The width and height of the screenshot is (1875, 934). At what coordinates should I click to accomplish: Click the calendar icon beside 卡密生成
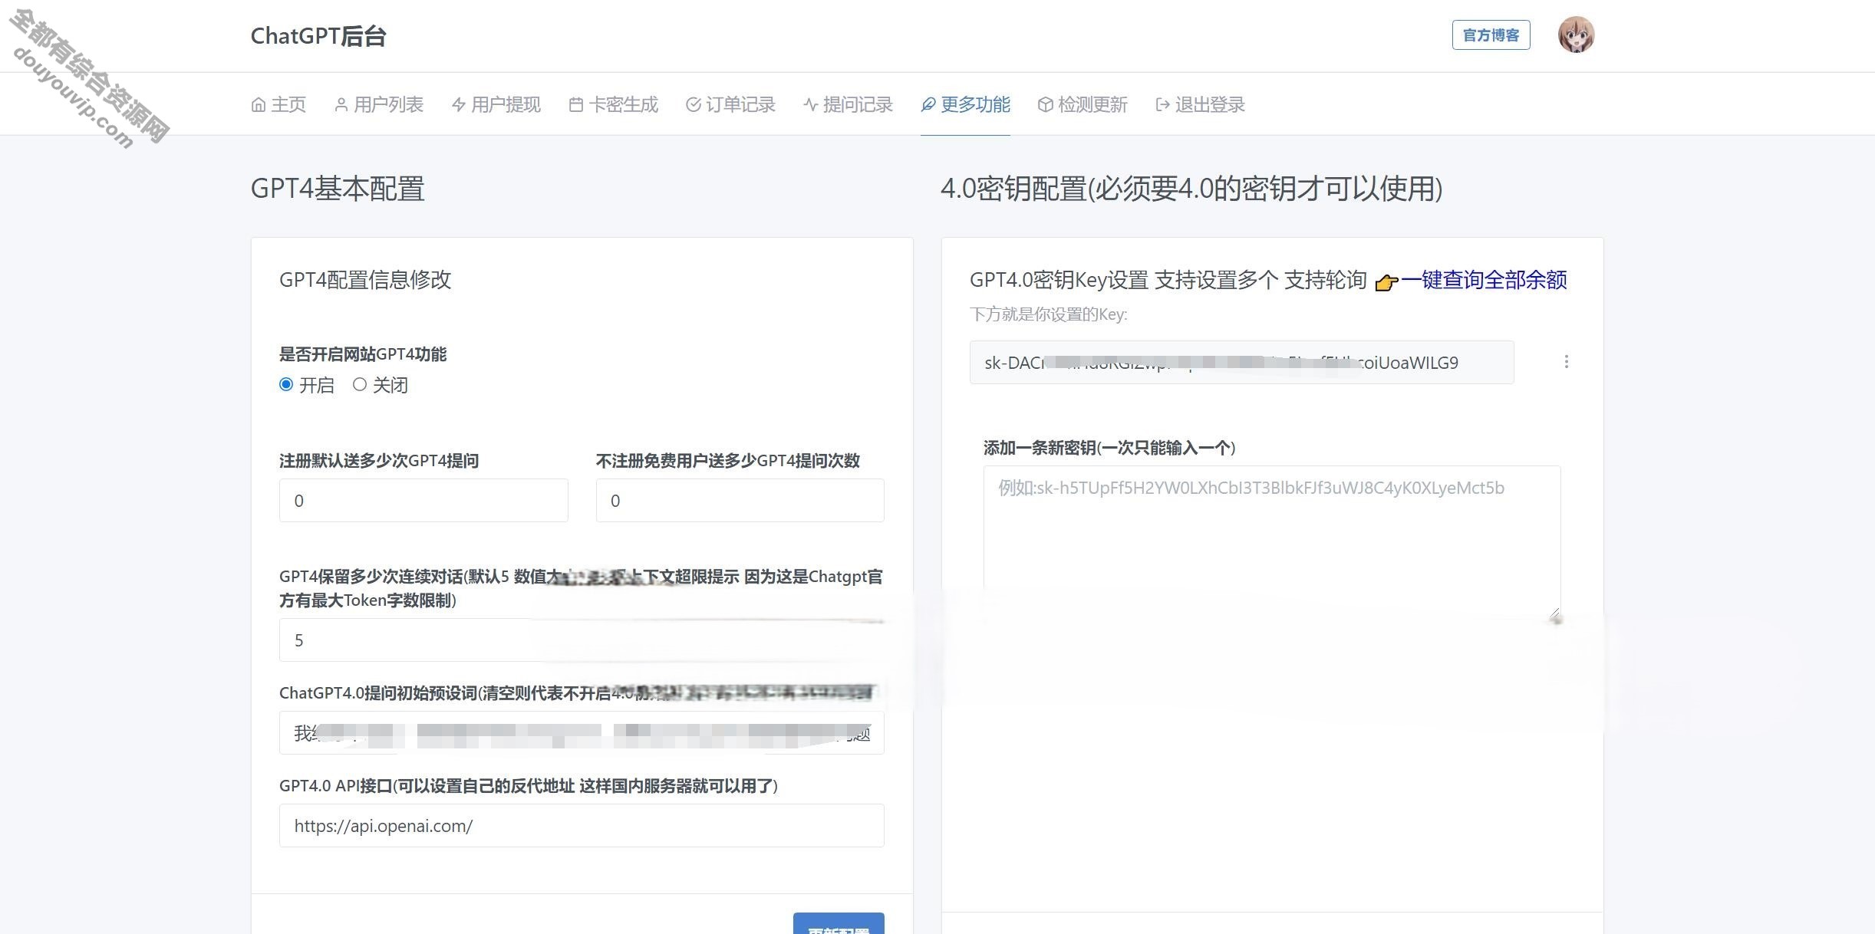[576, 105]
